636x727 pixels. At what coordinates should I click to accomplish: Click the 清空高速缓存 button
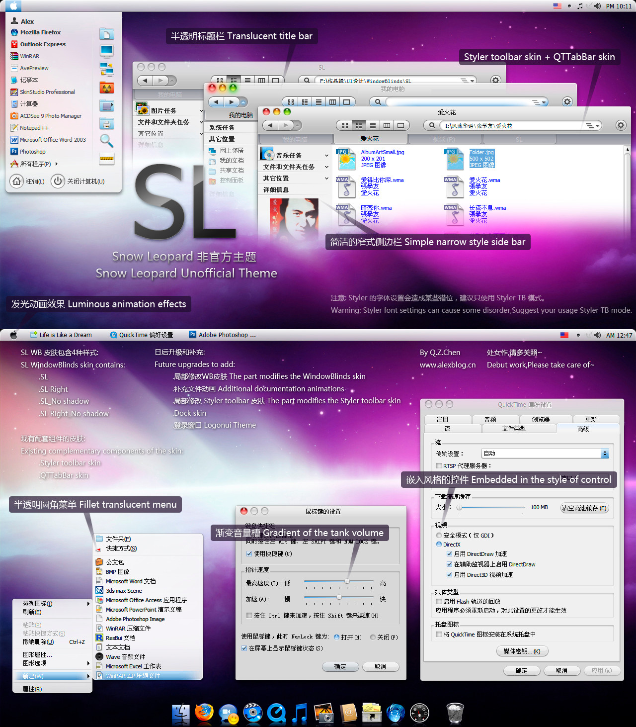pyautogui.click(x=584, y=508)
